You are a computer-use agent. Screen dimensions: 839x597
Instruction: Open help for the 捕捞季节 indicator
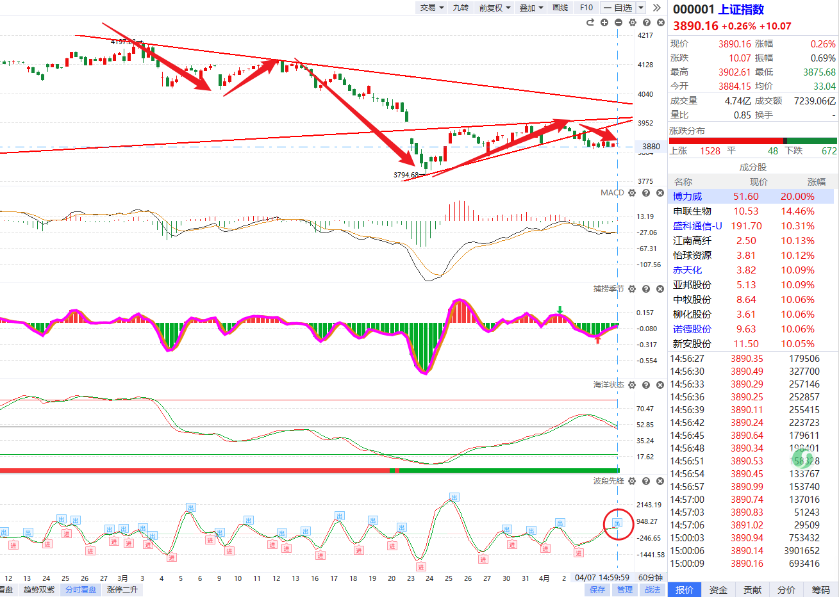pyautogui.click(x=646, y=289)
